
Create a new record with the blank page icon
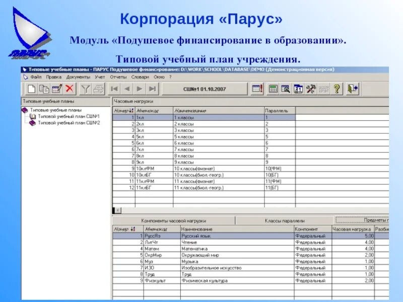point(31,89)
